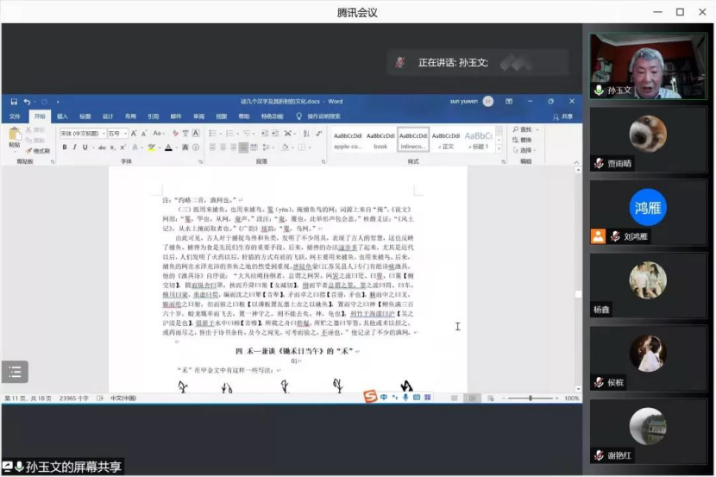The height and width of the screenshot is (477, 716).
Task: Toggle microphone icon beside 刘鸿雁
Action: click(615, 236)
